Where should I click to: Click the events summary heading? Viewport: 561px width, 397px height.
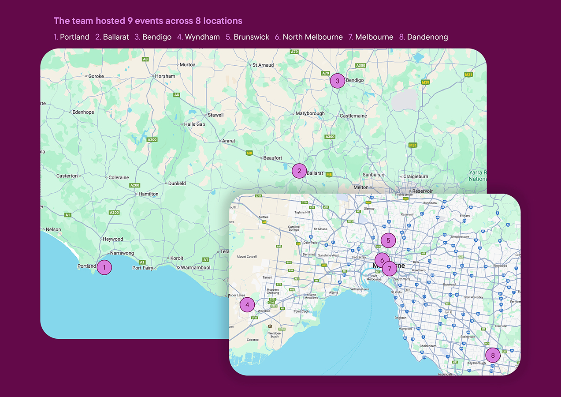(148, 20)
